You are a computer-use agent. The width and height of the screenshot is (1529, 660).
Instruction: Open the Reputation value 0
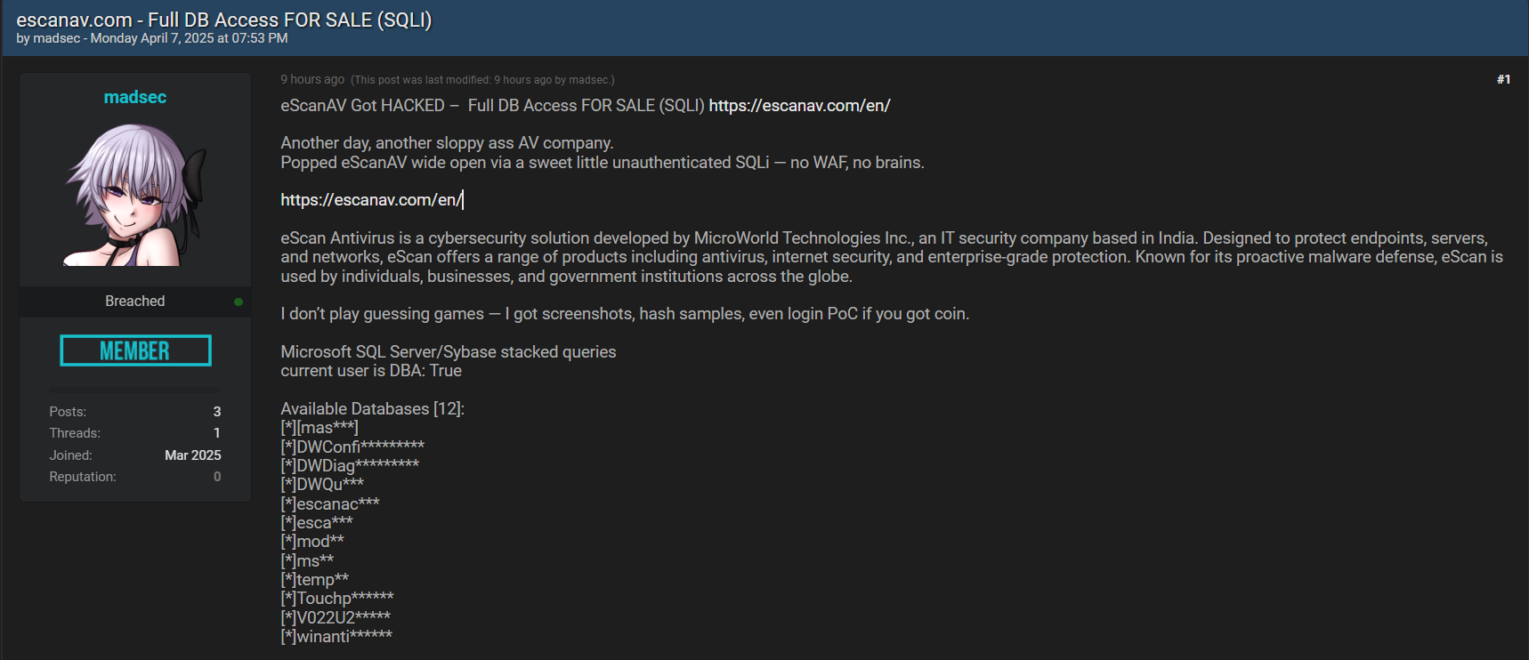tap(217, 477)
